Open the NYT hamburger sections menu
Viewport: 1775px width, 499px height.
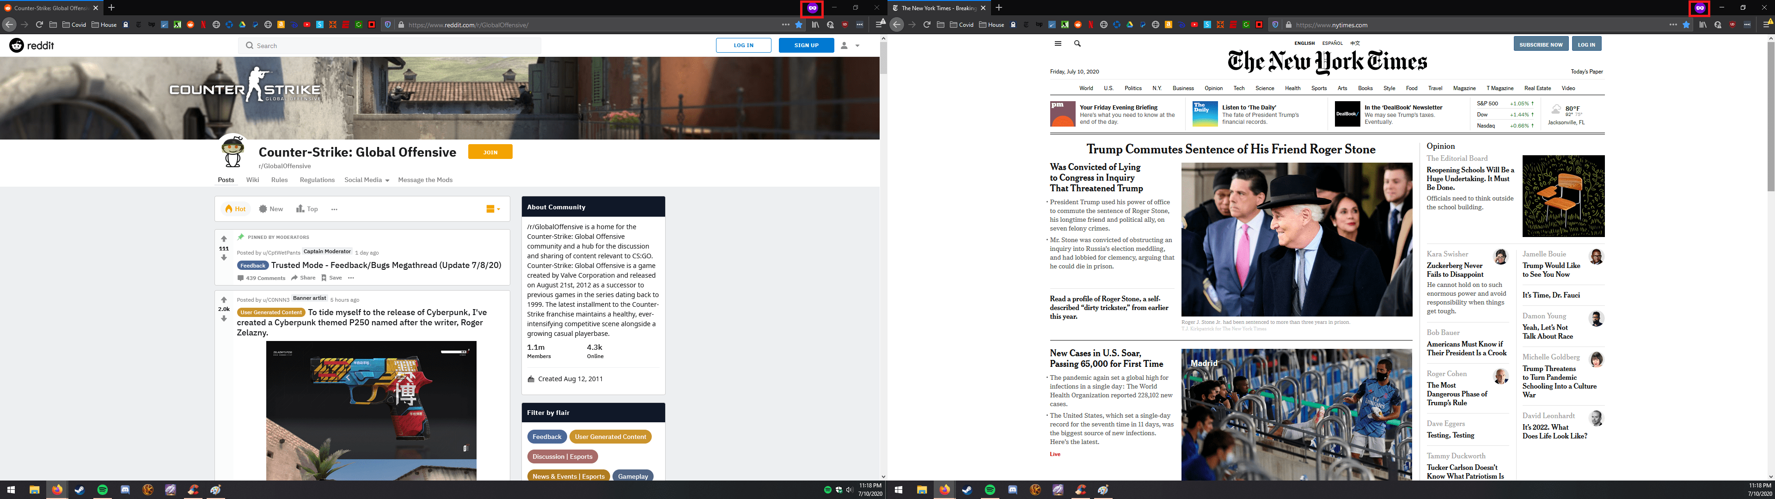1058,43
